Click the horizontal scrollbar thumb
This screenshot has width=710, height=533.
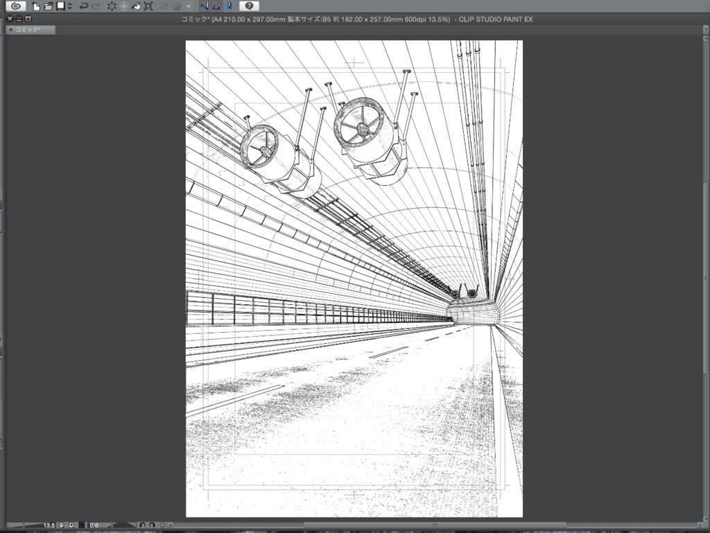click(435, 525)
